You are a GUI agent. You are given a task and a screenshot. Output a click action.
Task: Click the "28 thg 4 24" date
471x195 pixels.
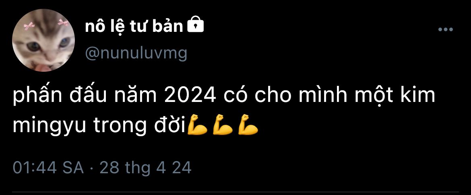(145, 167)
